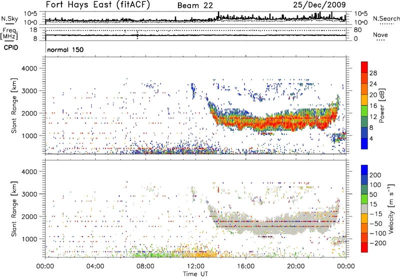Click 'Slant Range [km]' label of power panel

[14, 105]
